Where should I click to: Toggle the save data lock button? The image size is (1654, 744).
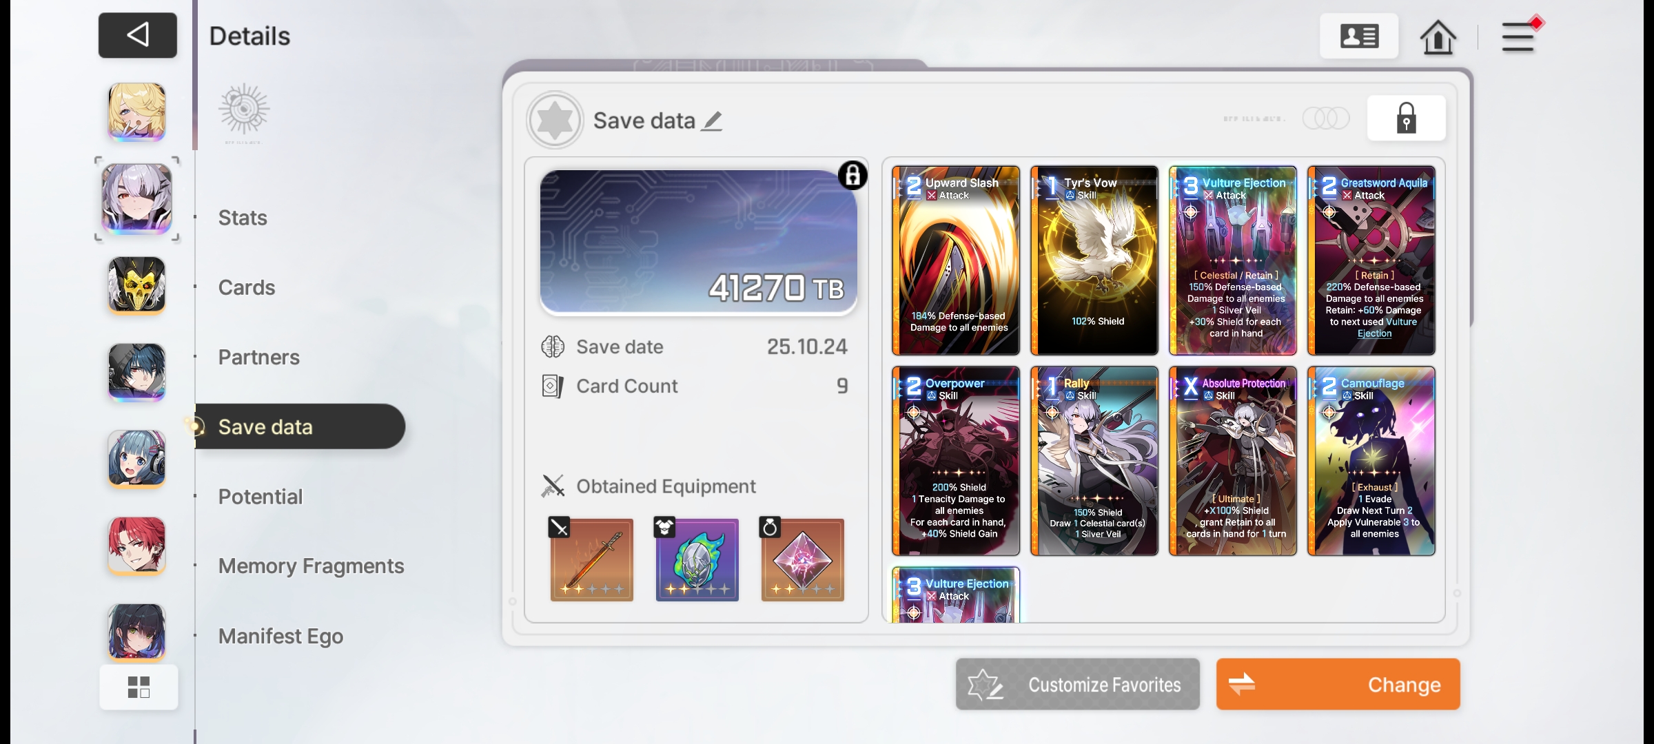[x=1406, y=118]
